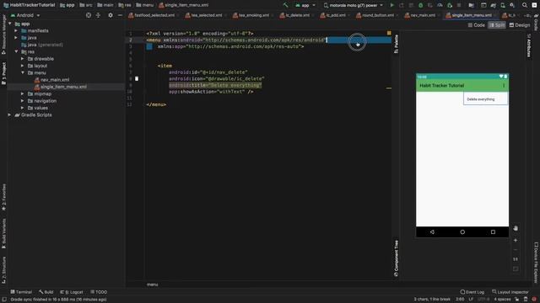Toggle the Device File Explorer panel
Screen dimensions: 540x303
pyautogui.click(x=536, y=263)
